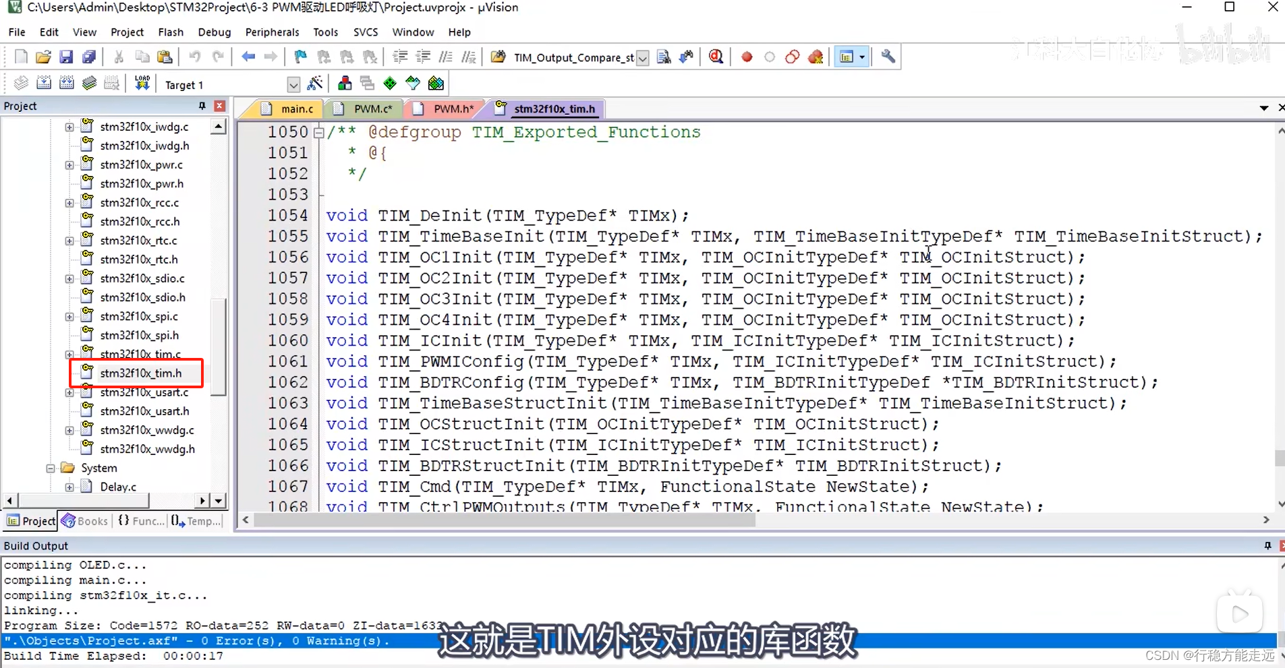Click the Batch build icon
Screen dimensions: 1285x668
[89, 84]
